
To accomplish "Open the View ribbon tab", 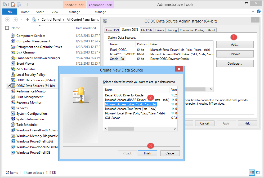I will 55,12.
